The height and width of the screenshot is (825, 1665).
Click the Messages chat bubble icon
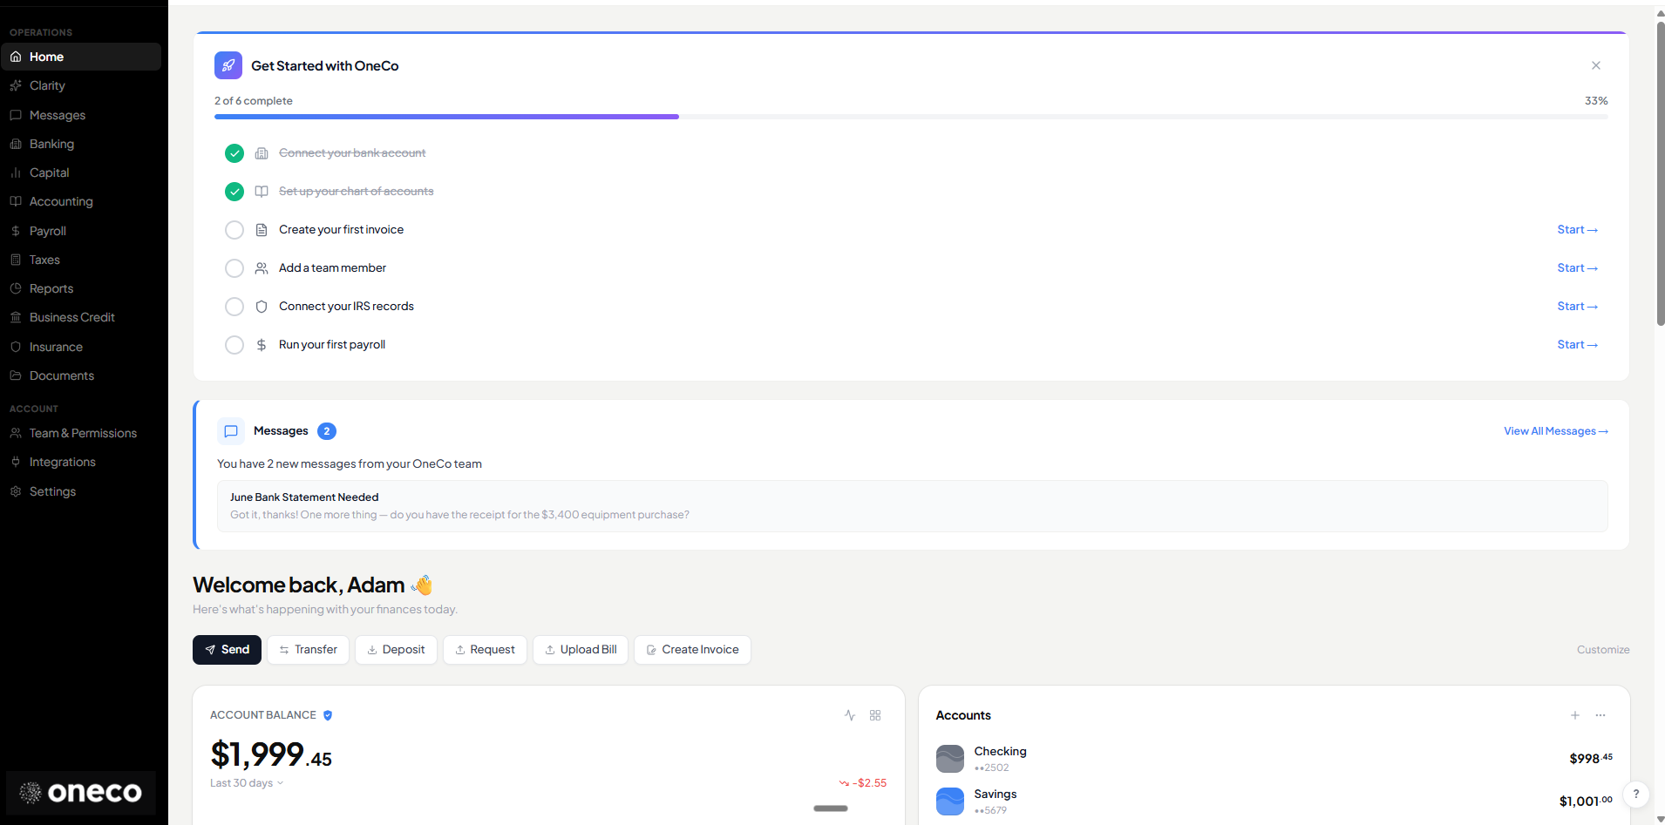[231, 431]
